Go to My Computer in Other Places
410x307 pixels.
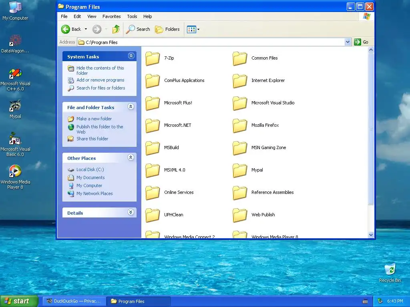(x=89, y=185)
